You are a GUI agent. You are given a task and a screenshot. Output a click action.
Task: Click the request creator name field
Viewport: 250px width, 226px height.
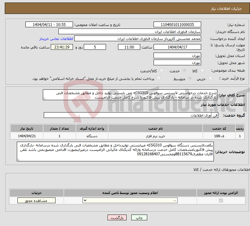[x=138, y=39]
